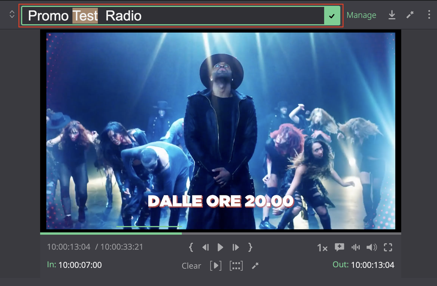Click the current timecode 10:00:13:04
Image resolution: width=437 pixels, height=286 pixels.
[x=69, y=247]
